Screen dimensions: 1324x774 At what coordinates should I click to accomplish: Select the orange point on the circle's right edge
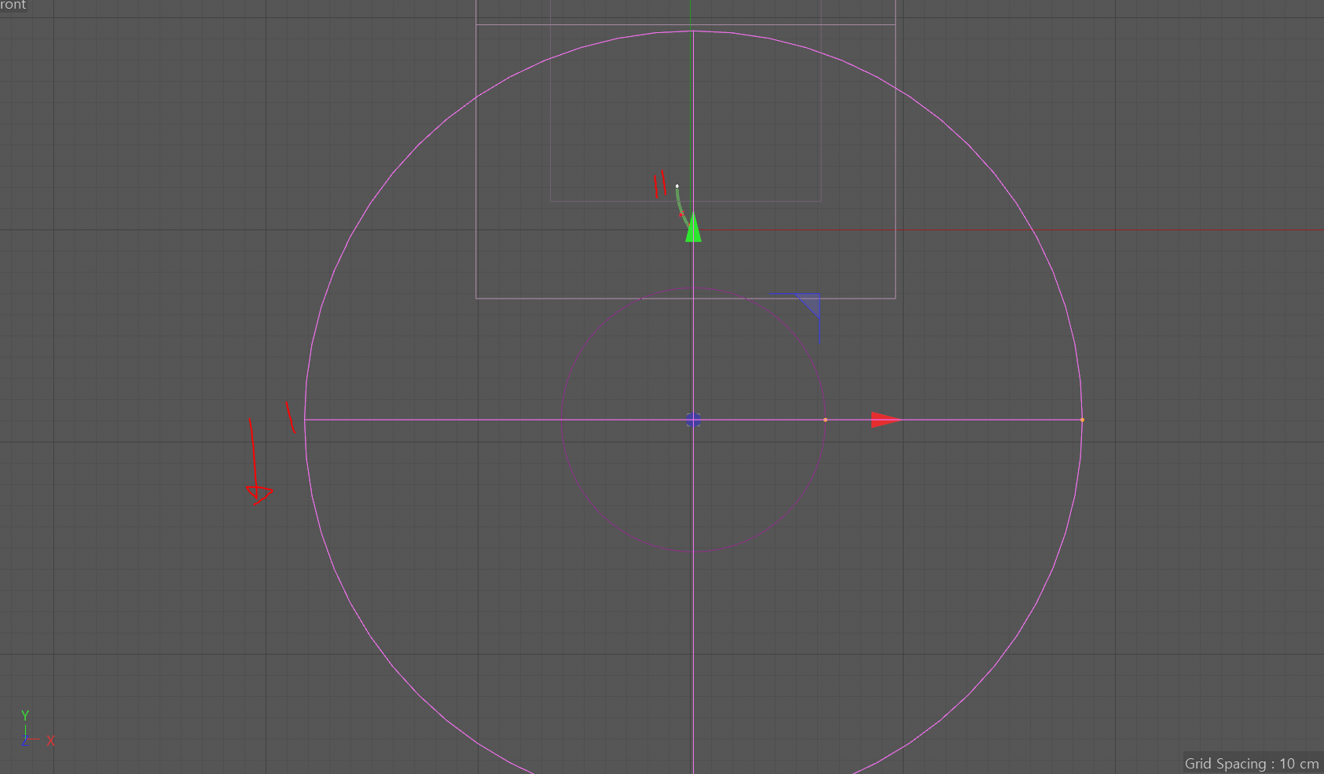click(x=1082, y=420)
